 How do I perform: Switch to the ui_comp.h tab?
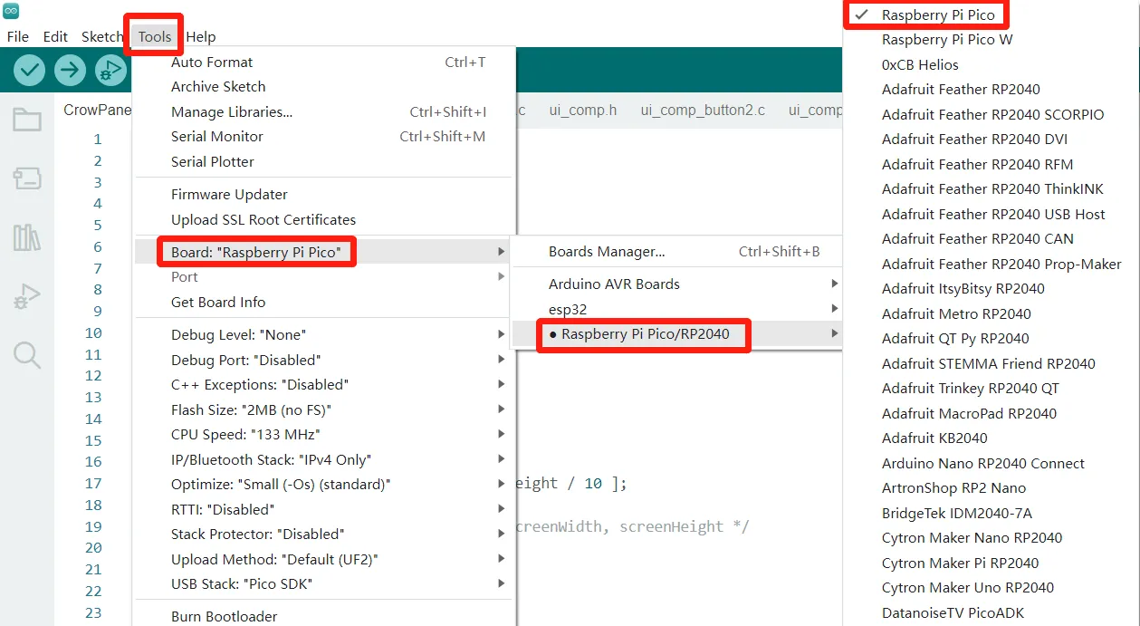(x=582, y=111)
